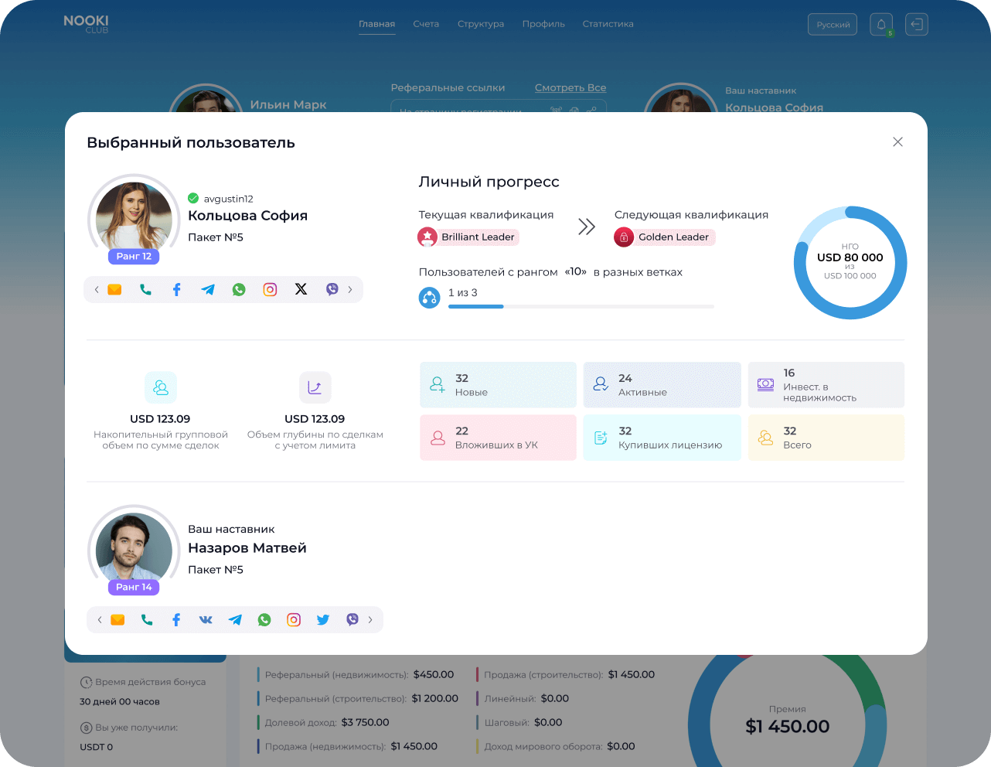Open Sofia's X social icon
Screen dimensions: 991x767
pyautogui.click(x=301, y=289)
